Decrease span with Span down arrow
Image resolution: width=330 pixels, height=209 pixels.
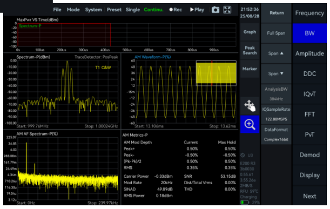276,73
